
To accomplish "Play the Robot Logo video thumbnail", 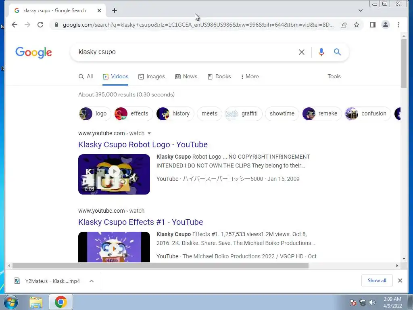I will pyautogui.click(x=114, y=174).
